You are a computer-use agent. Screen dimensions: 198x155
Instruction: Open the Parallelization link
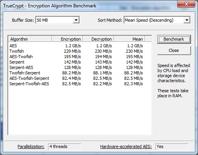31,146
